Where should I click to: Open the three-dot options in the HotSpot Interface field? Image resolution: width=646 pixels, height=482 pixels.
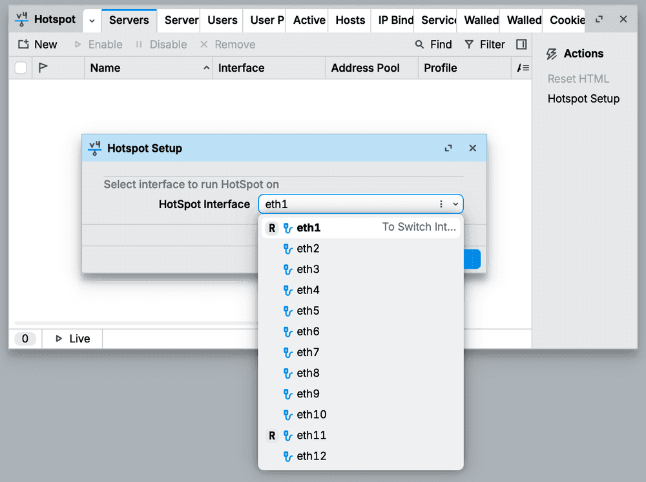pyautogui.click(x=441, y=204)
